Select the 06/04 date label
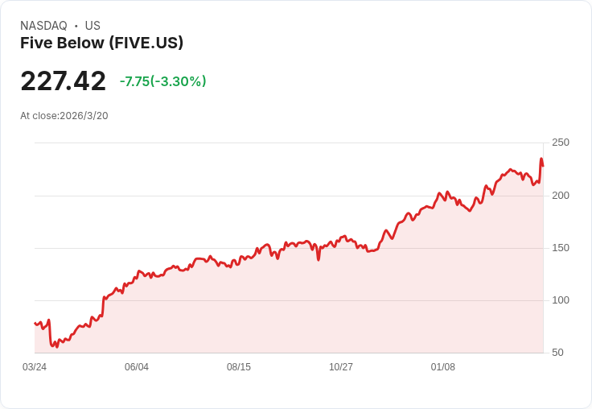The image size is (592, 409). point(136,367)
